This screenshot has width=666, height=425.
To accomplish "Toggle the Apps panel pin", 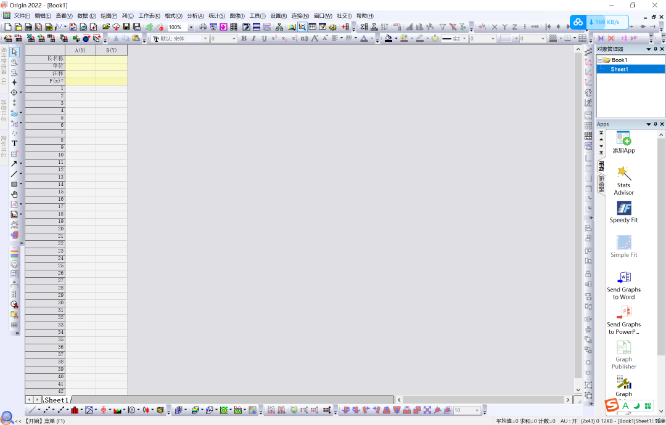I will [x=656, y=124].
